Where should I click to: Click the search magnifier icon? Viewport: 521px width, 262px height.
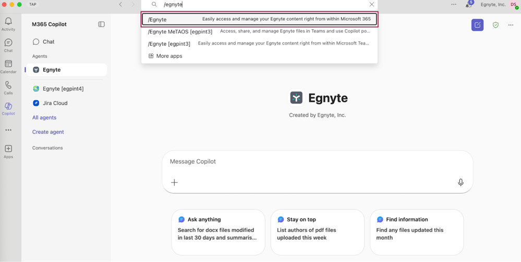(154, 4)
